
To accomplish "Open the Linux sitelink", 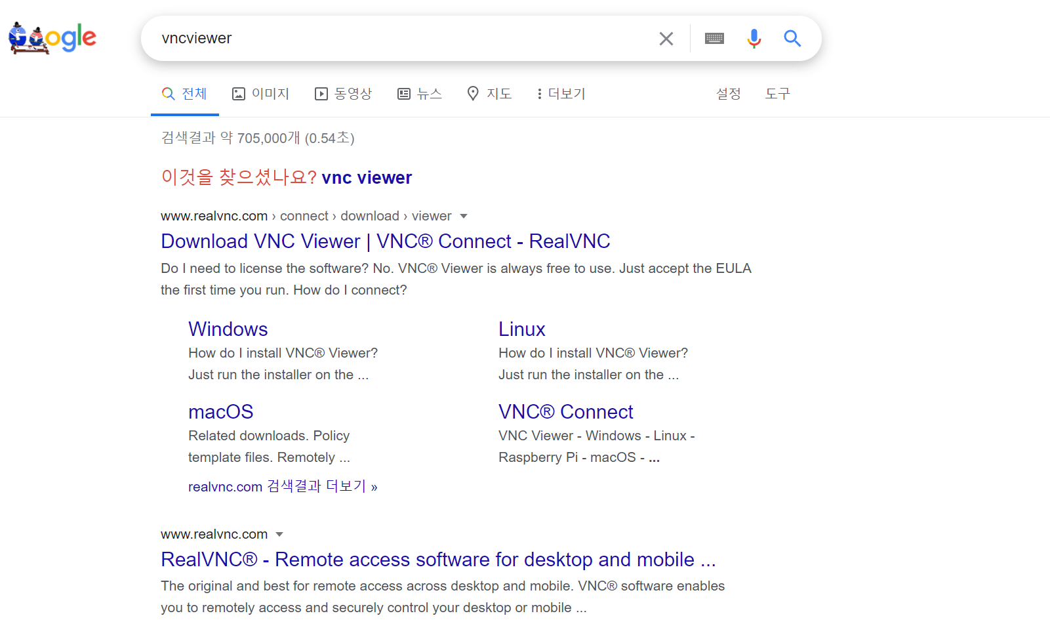I will pyautogui.click(x=522, y=329).
